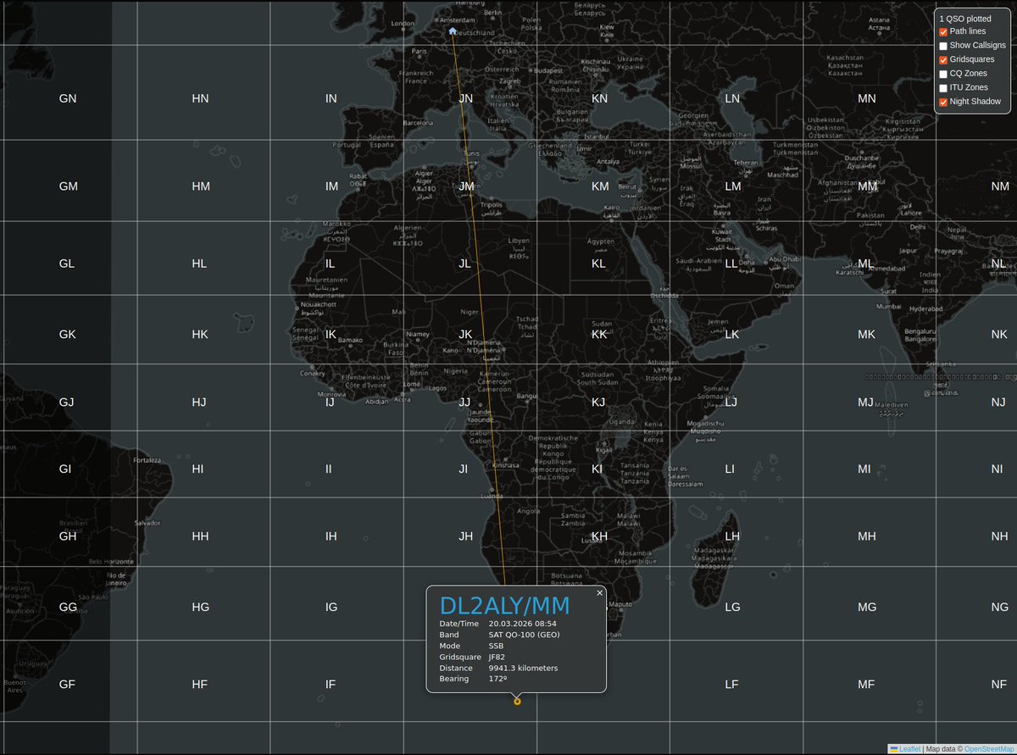The height and width of the screenshot is (755, 1017).
Task: Click the GN grid label
Action: point(68,98)
